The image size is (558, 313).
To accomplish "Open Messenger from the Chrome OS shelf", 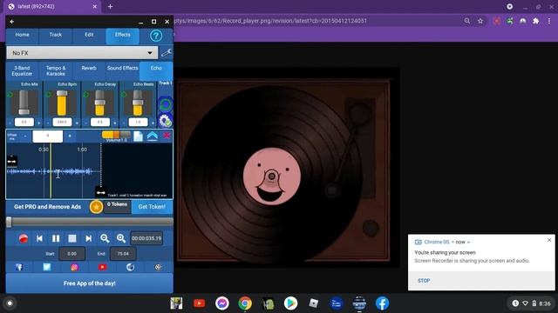I will tap(222, 303).
